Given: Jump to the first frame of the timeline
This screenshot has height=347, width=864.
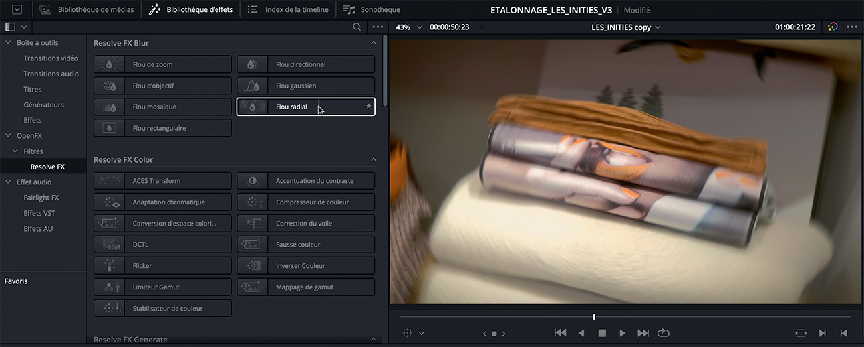Looking at the screenshot, I should (560, 333).
